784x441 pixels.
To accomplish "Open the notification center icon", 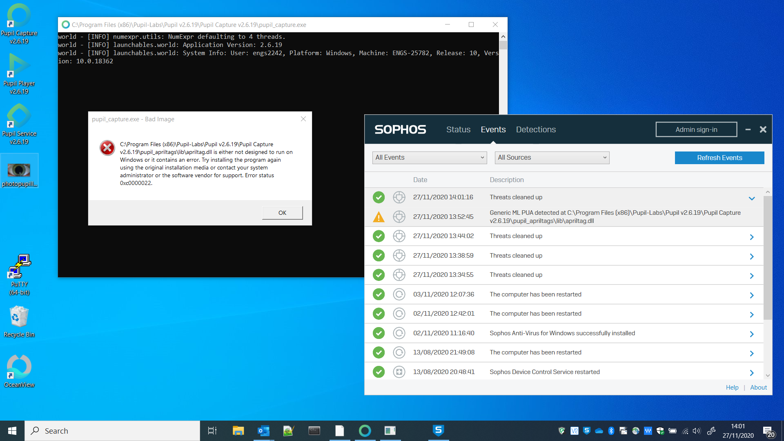I will [x=768, y=431].
